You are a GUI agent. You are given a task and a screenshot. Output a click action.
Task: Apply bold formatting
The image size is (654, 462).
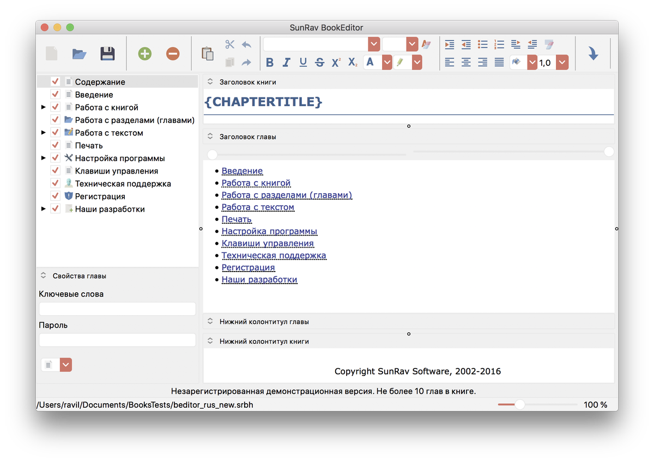[269, 62]
